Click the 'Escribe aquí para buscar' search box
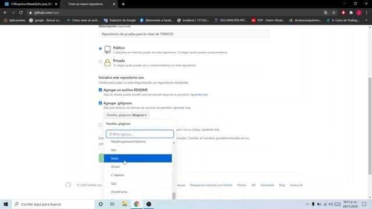Viewport: 372px width, 209px height. tap(53, 204)
